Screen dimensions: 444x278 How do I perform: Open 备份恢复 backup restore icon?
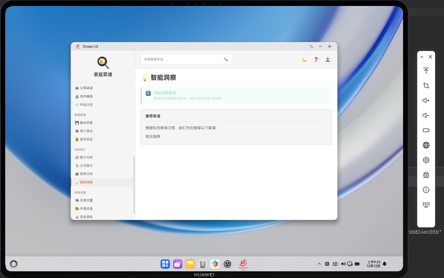tap(77, 122)
